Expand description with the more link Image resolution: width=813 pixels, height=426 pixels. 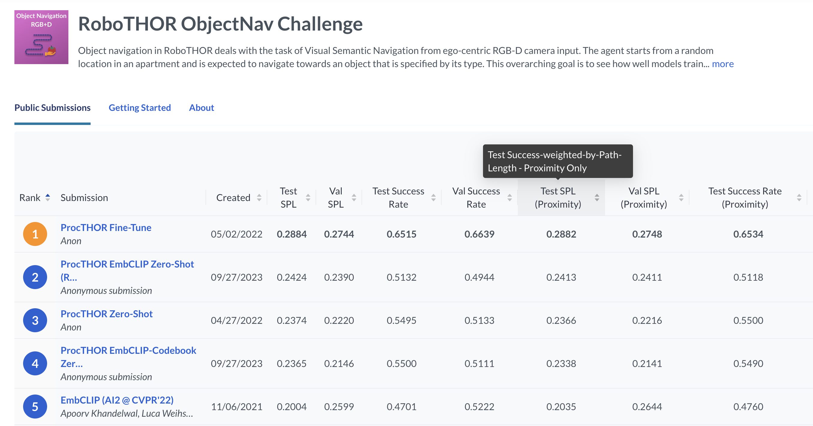coord(723,64)
